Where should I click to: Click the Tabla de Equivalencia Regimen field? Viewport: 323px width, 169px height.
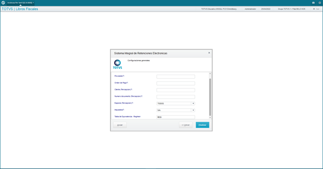[176, 117]
